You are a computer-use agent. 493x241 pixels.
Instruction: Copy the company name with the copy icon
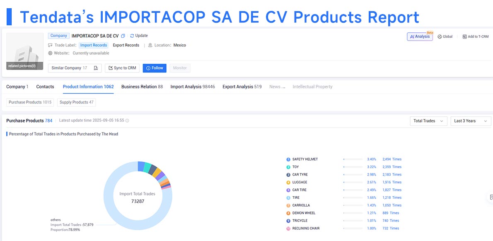[x=123, y=36]
